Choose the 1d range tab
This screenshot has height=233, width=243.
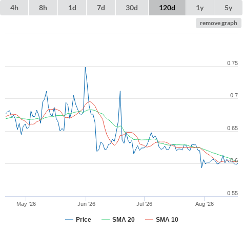(72, 8)
